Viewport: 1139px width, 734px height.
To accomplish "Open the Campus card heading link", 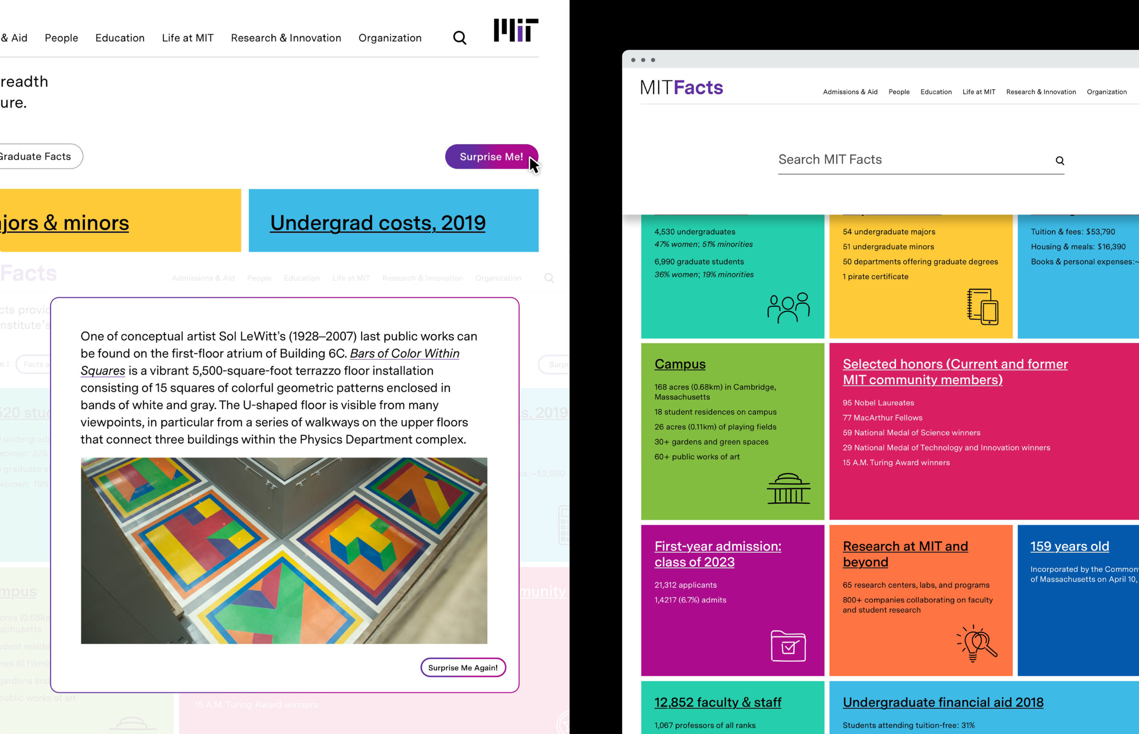I will pyautogui.click(x=680, y=364).
